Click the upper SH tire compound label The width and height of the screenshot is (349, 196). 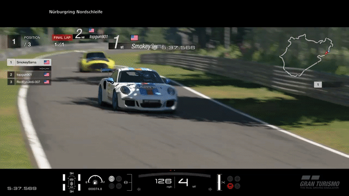(71, 173)
